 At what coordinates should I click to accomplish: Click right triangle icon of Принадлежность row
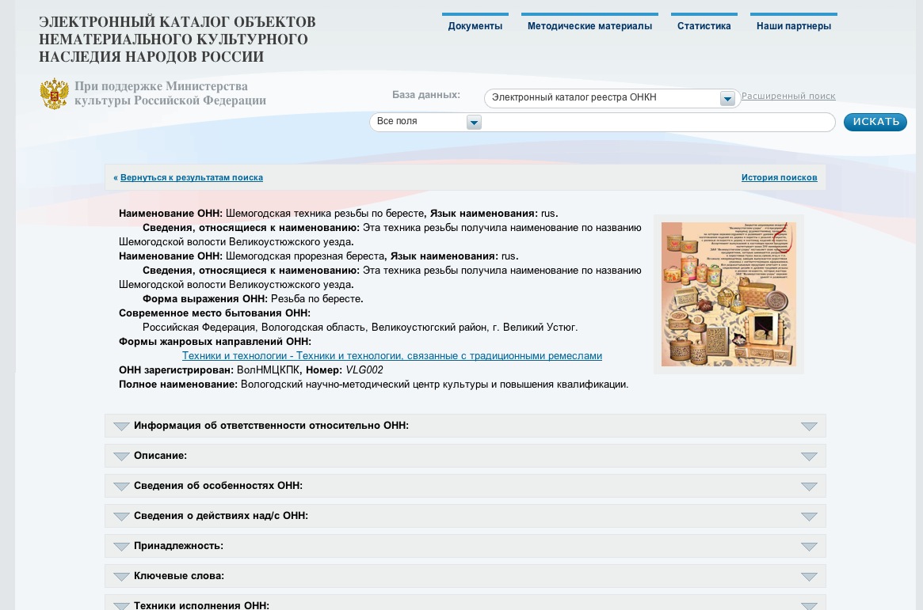810,547
